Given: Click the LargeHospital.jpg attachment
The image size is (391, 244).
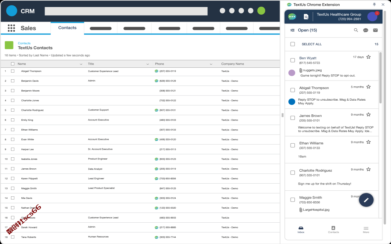Looking at the screenshot, I should pos(314,210).
